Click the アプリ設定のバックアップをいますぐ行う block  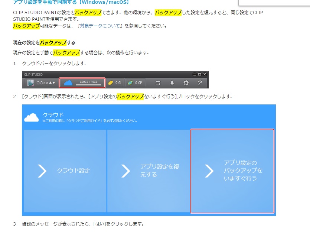pos(232,171)
